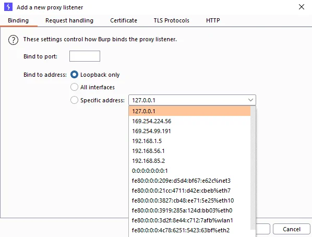Open the Certificate tab
This screenshot has height=237, width=312.
[x=124, y=20]
